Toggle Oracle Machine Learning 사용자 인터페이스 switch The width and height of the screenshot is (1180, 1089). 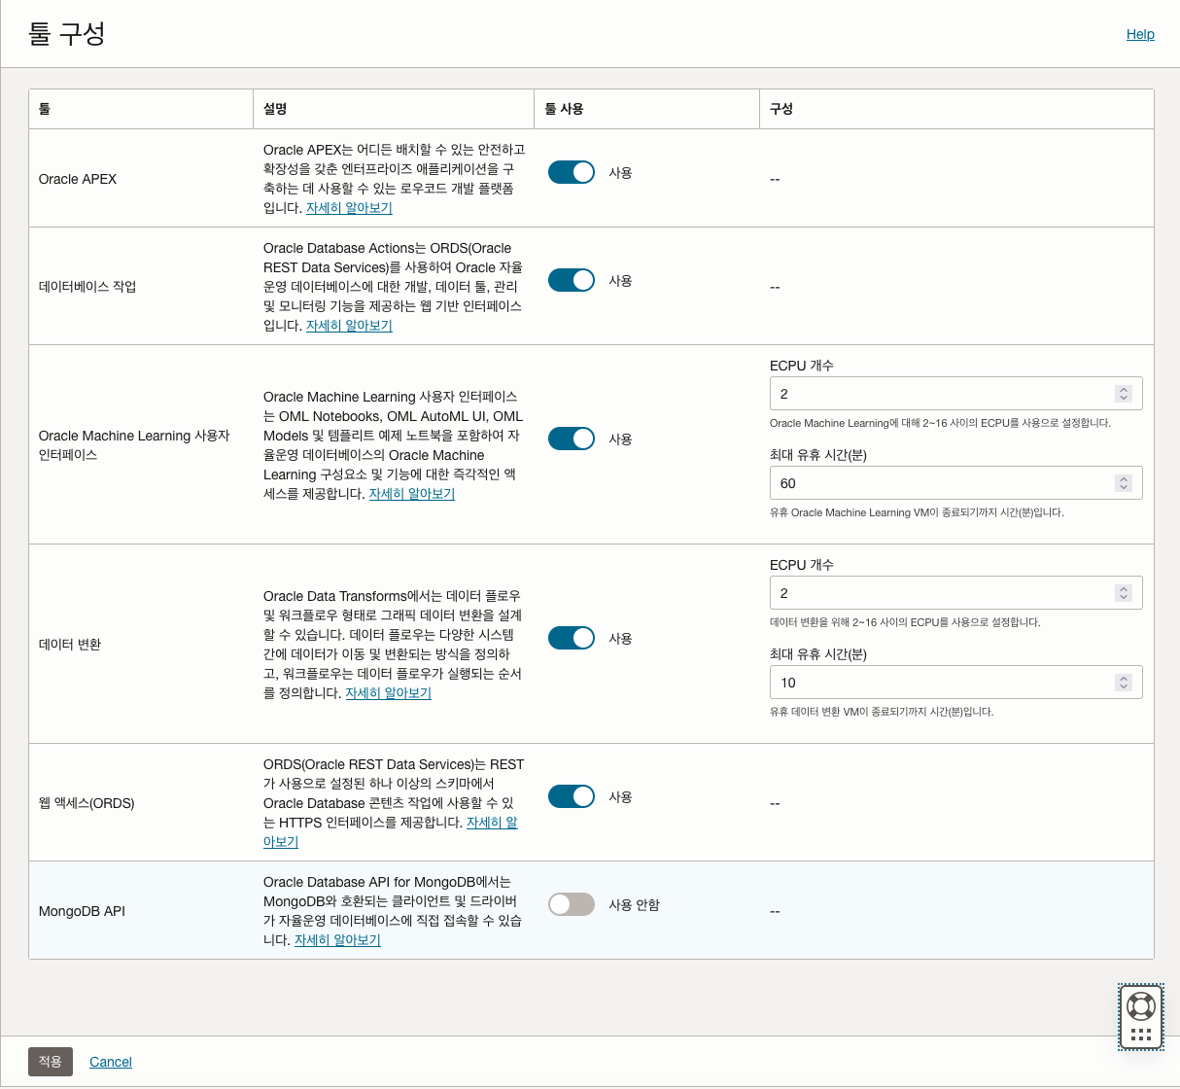tap(572, 439)
